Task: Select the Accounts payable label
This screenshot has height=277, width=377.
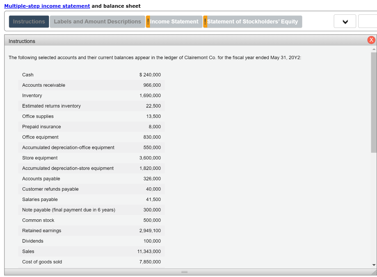Action: (x=41, y=179)
